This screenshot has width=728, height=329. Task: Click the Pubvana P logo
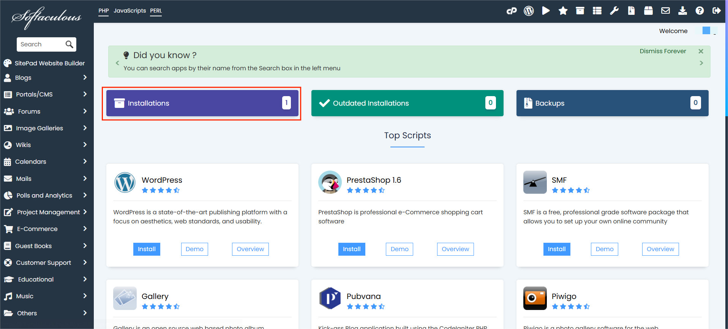(x=330, y=298)
